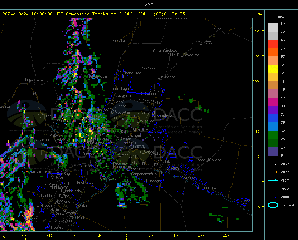
Task: Click the 'Uspallata' map label
Action: pos(34,80)
